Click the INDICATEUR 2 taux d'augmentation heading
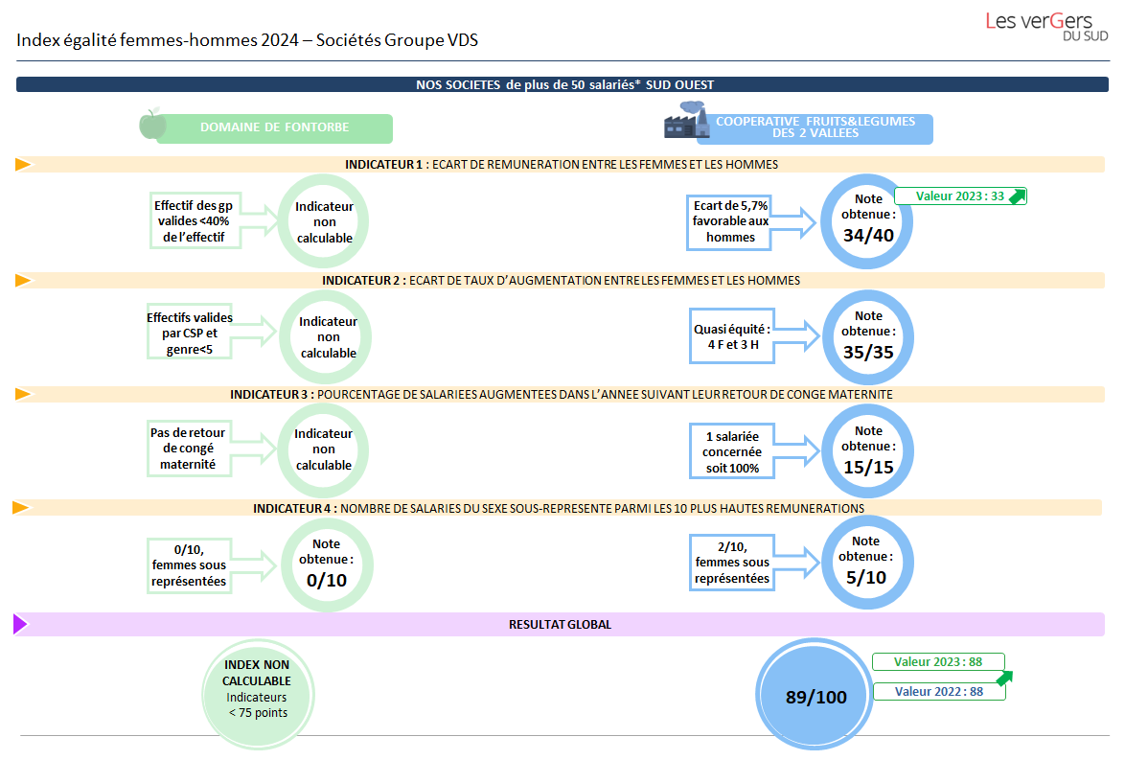Viewport: 1125px width, 760px height. tap(562, 280)
